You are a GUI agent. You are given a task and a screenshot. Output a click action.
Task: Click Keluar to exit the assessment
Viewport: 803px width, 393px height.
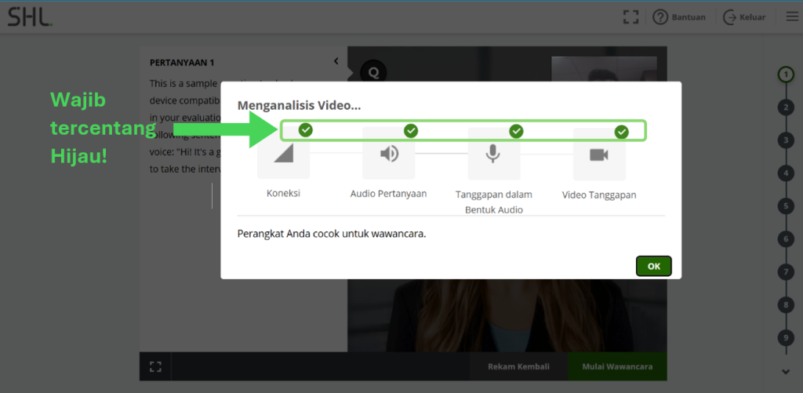[744, 17]
